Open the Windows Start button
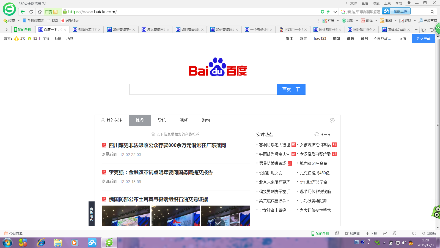 click(7, 243)
